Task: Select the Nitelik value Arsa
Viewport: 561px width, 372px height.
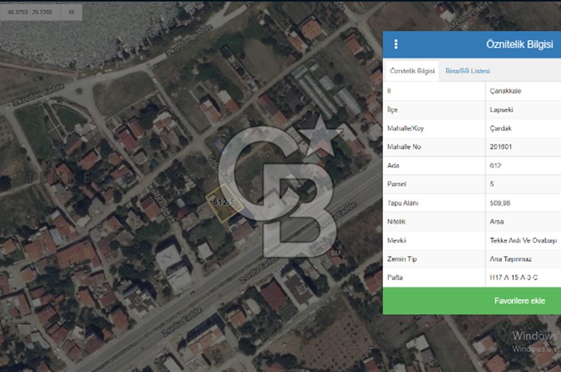Action: click(x=496, y=221)
